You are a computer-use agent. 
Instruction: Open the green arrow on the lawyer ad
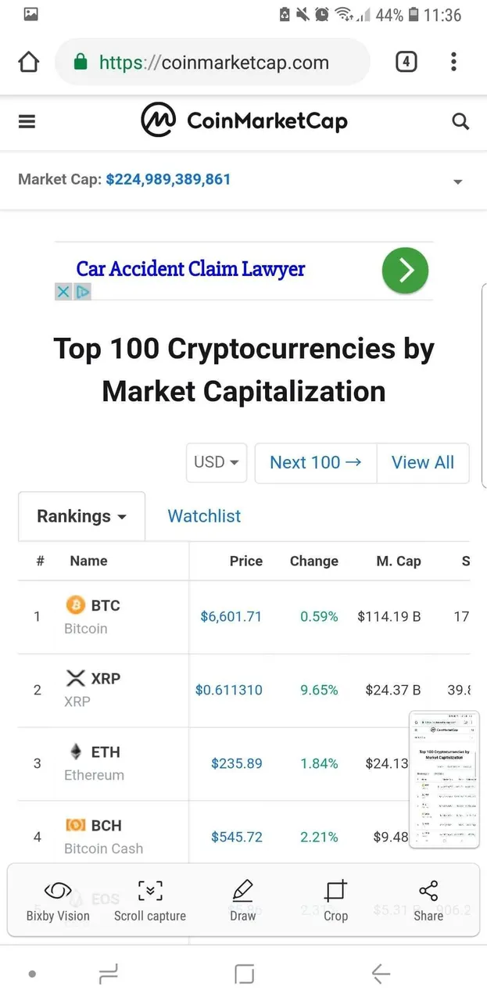pos(405,271)
